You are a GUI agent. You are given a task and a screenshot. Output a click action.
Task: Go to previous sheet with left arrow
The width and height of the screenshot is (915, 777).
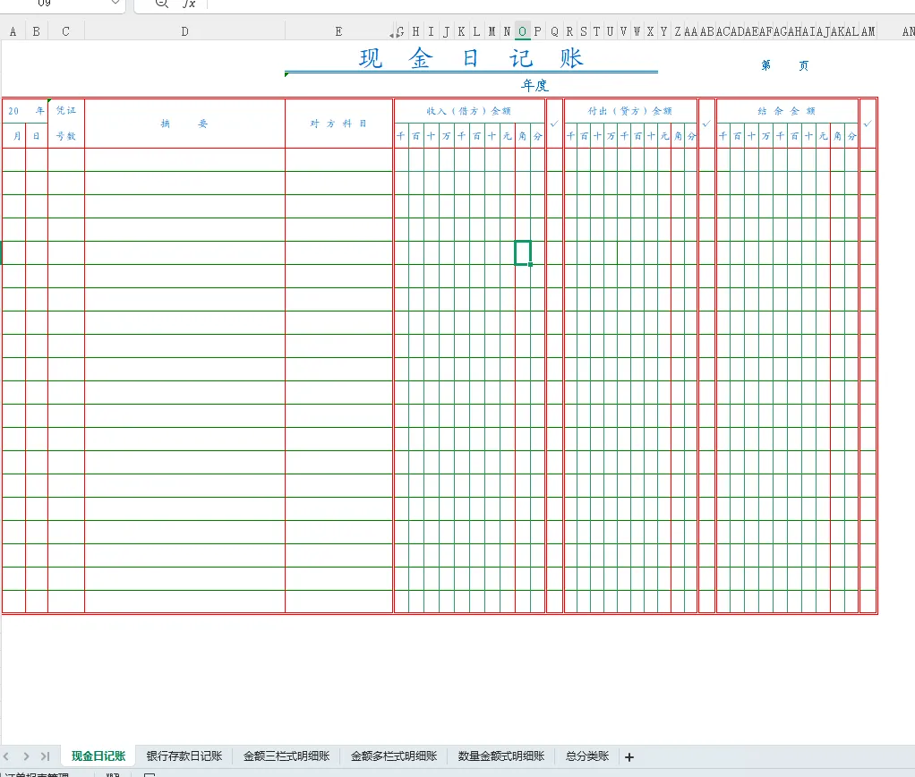[6, 756]
